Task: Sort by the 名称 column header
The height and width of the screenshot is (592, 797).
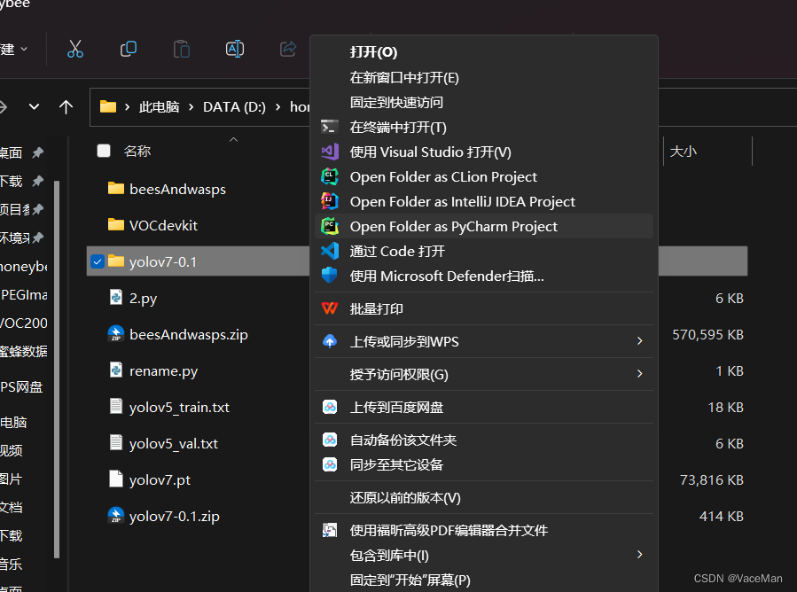Action: (137, 151)
